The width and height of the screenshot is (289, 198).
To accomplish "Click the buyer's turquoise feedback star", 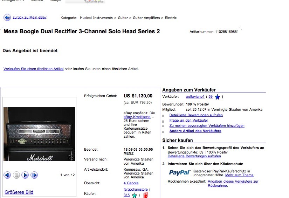I will (x=135, y=195).
